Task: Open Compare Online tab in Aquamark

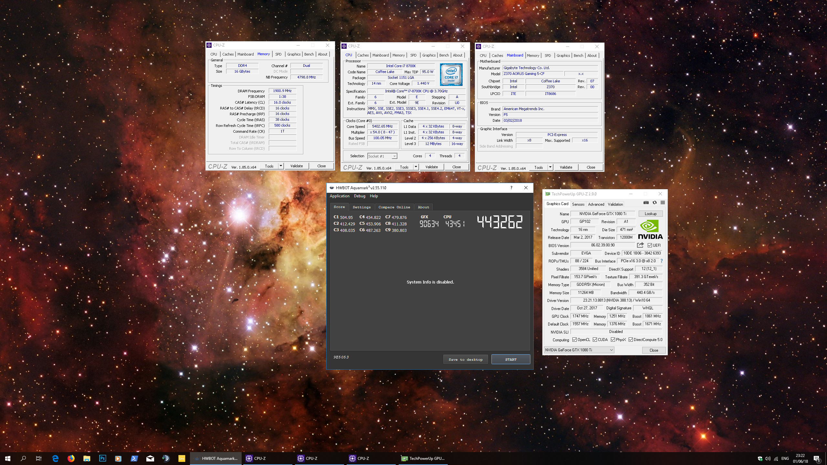Action: point(394,207)
